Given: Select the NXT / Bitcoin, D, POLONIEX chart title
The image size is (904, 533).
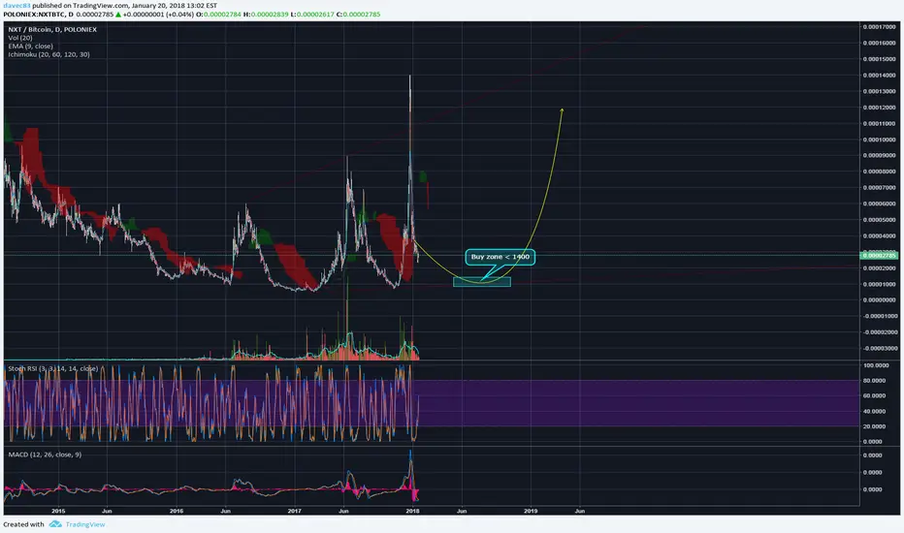Looking at the screenshot, I should point(52,29).
